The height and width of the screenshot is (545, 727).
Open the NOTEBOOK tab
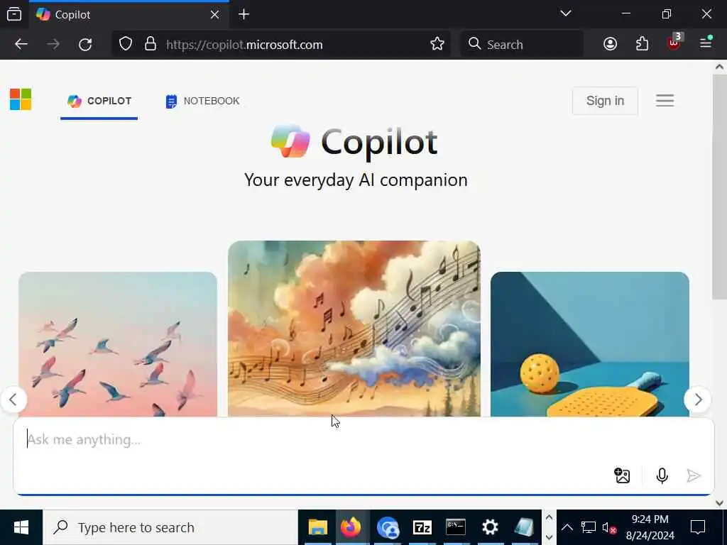click(x=202, y=101)
